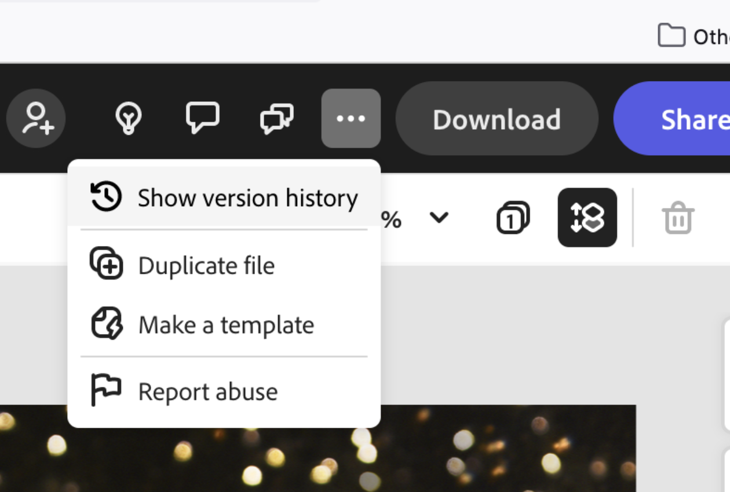Open the lightbulb ideas icon
Viewport: 730px width, 492px height.
(x=127, y=118)
